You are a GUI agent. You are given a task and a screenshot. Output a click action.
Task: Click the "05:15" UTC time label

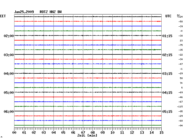coord(167,111)
